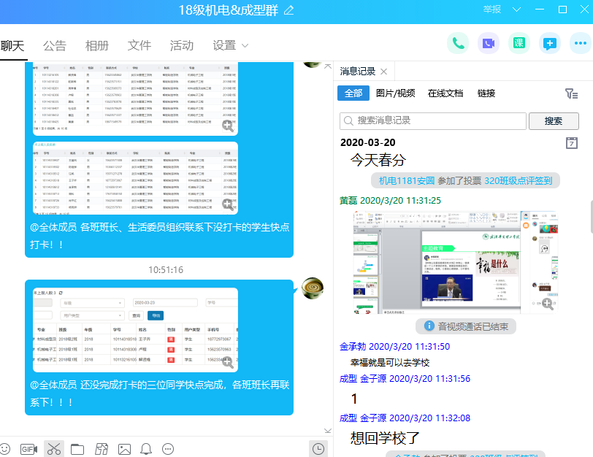Open the GIF video recorder tool

(x=28, y=449)
